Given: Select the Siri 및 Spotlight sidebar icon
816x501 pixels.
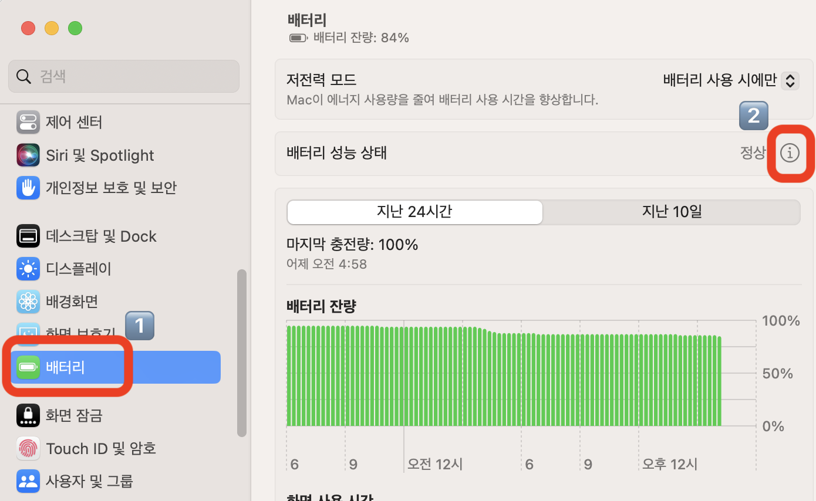Looking at the screenshot, I should (28, 155).
